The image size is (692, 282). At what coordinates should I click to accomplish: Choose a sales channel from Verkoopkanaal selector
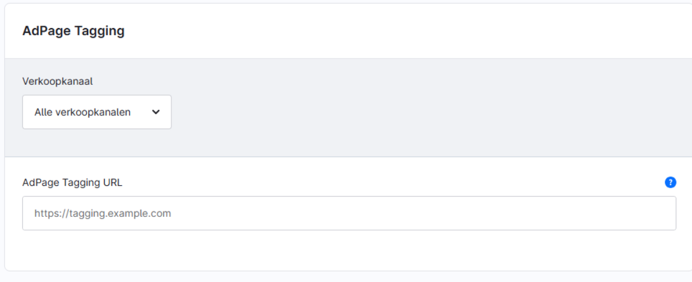[x=96, y=112]
